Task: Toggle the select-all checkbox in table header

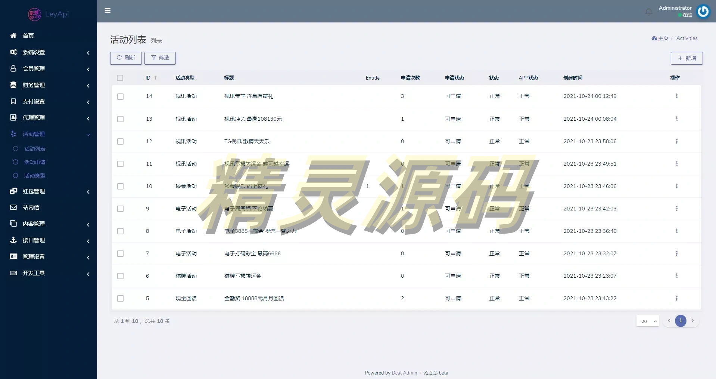Action: pos(120,78)
